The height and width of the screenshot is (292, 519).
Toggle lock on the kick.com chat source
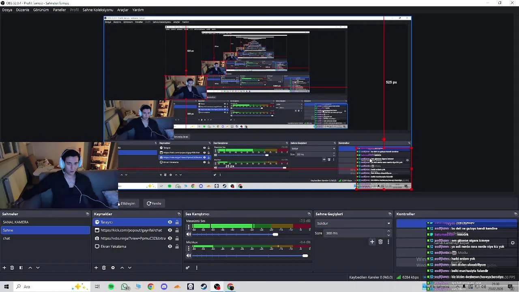click(x=177, y=230)
